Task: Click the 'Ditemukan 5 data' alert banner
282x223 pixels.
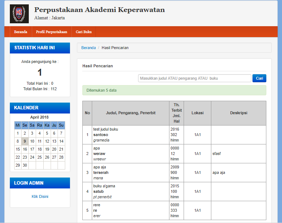Action: 174,90
